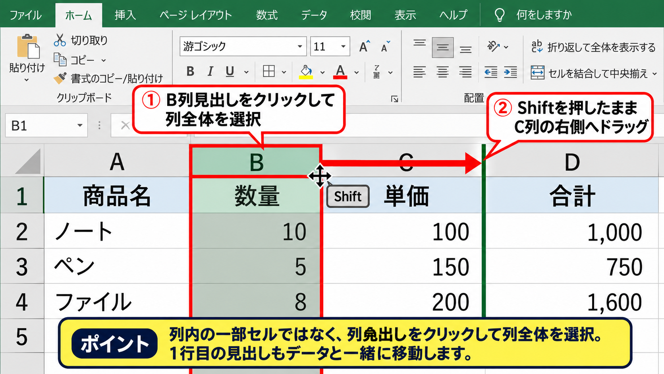Screen dimensions: 664x374
Task: Toggle Center horizontal alignment
Action: pyautogui.click(x=442, y=72)
